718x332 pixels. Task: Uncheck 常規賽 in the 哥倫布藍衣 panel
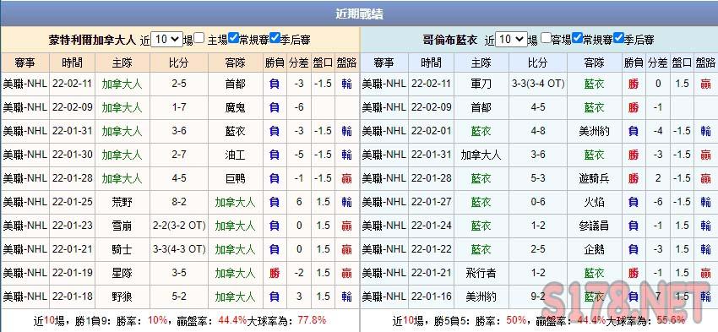coord(578,39)
